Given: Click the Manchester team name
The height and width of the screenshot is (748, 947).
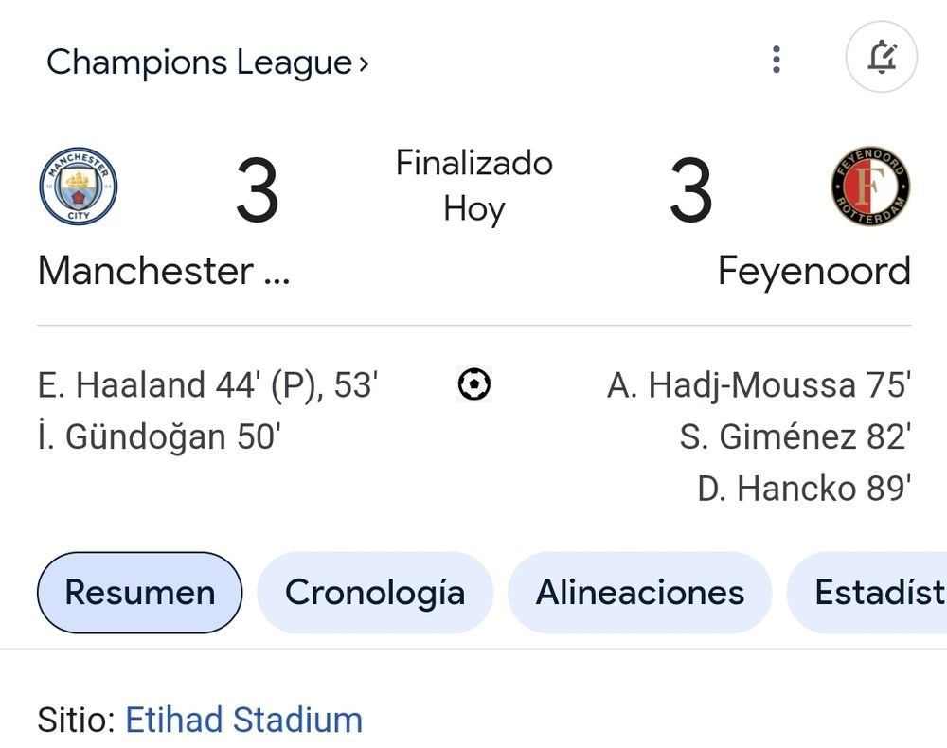Looking at the screenshot, I should [x=163, y=272].
